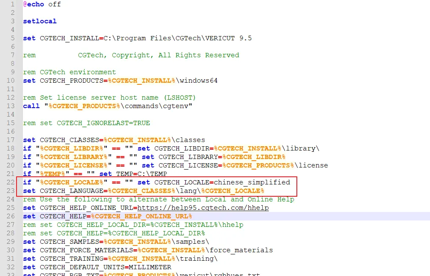Click line number 5 in the gutter

(x=13, y=38)
